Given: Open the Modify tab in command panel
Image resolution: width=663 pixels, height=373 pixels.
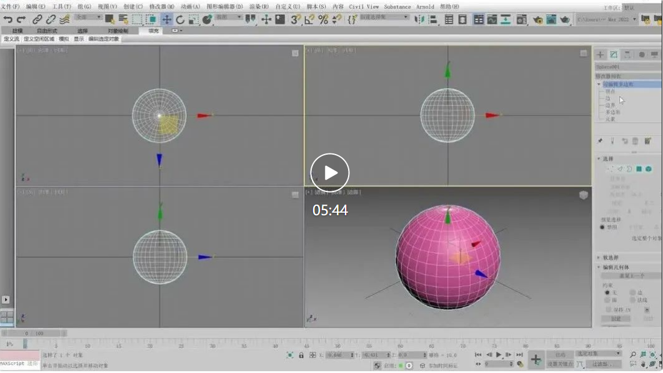Looking at the screenshot, I should (614, 55).
